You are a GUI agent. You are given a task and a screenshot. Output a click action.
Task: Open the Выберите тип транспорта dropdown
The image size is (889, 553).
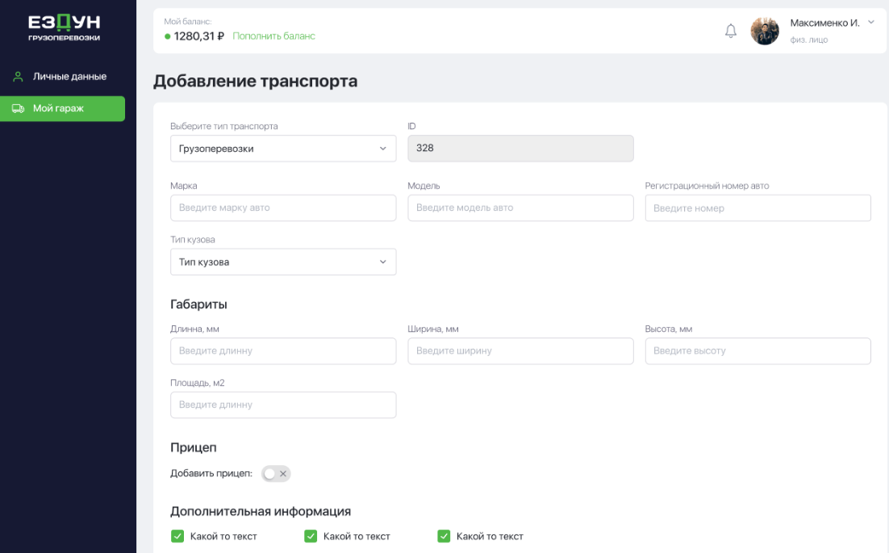pyautogui.click(x=283, y=149)
